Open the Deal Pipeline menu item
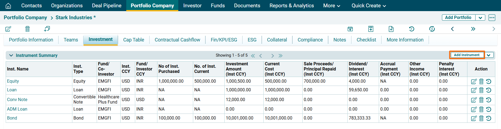The image size is (501, 129). click(x=106, y=6)
